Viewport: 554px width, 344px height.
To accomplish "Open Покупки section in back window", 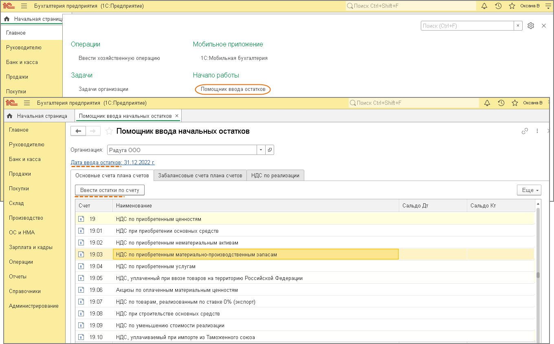I will pos(16,91).
